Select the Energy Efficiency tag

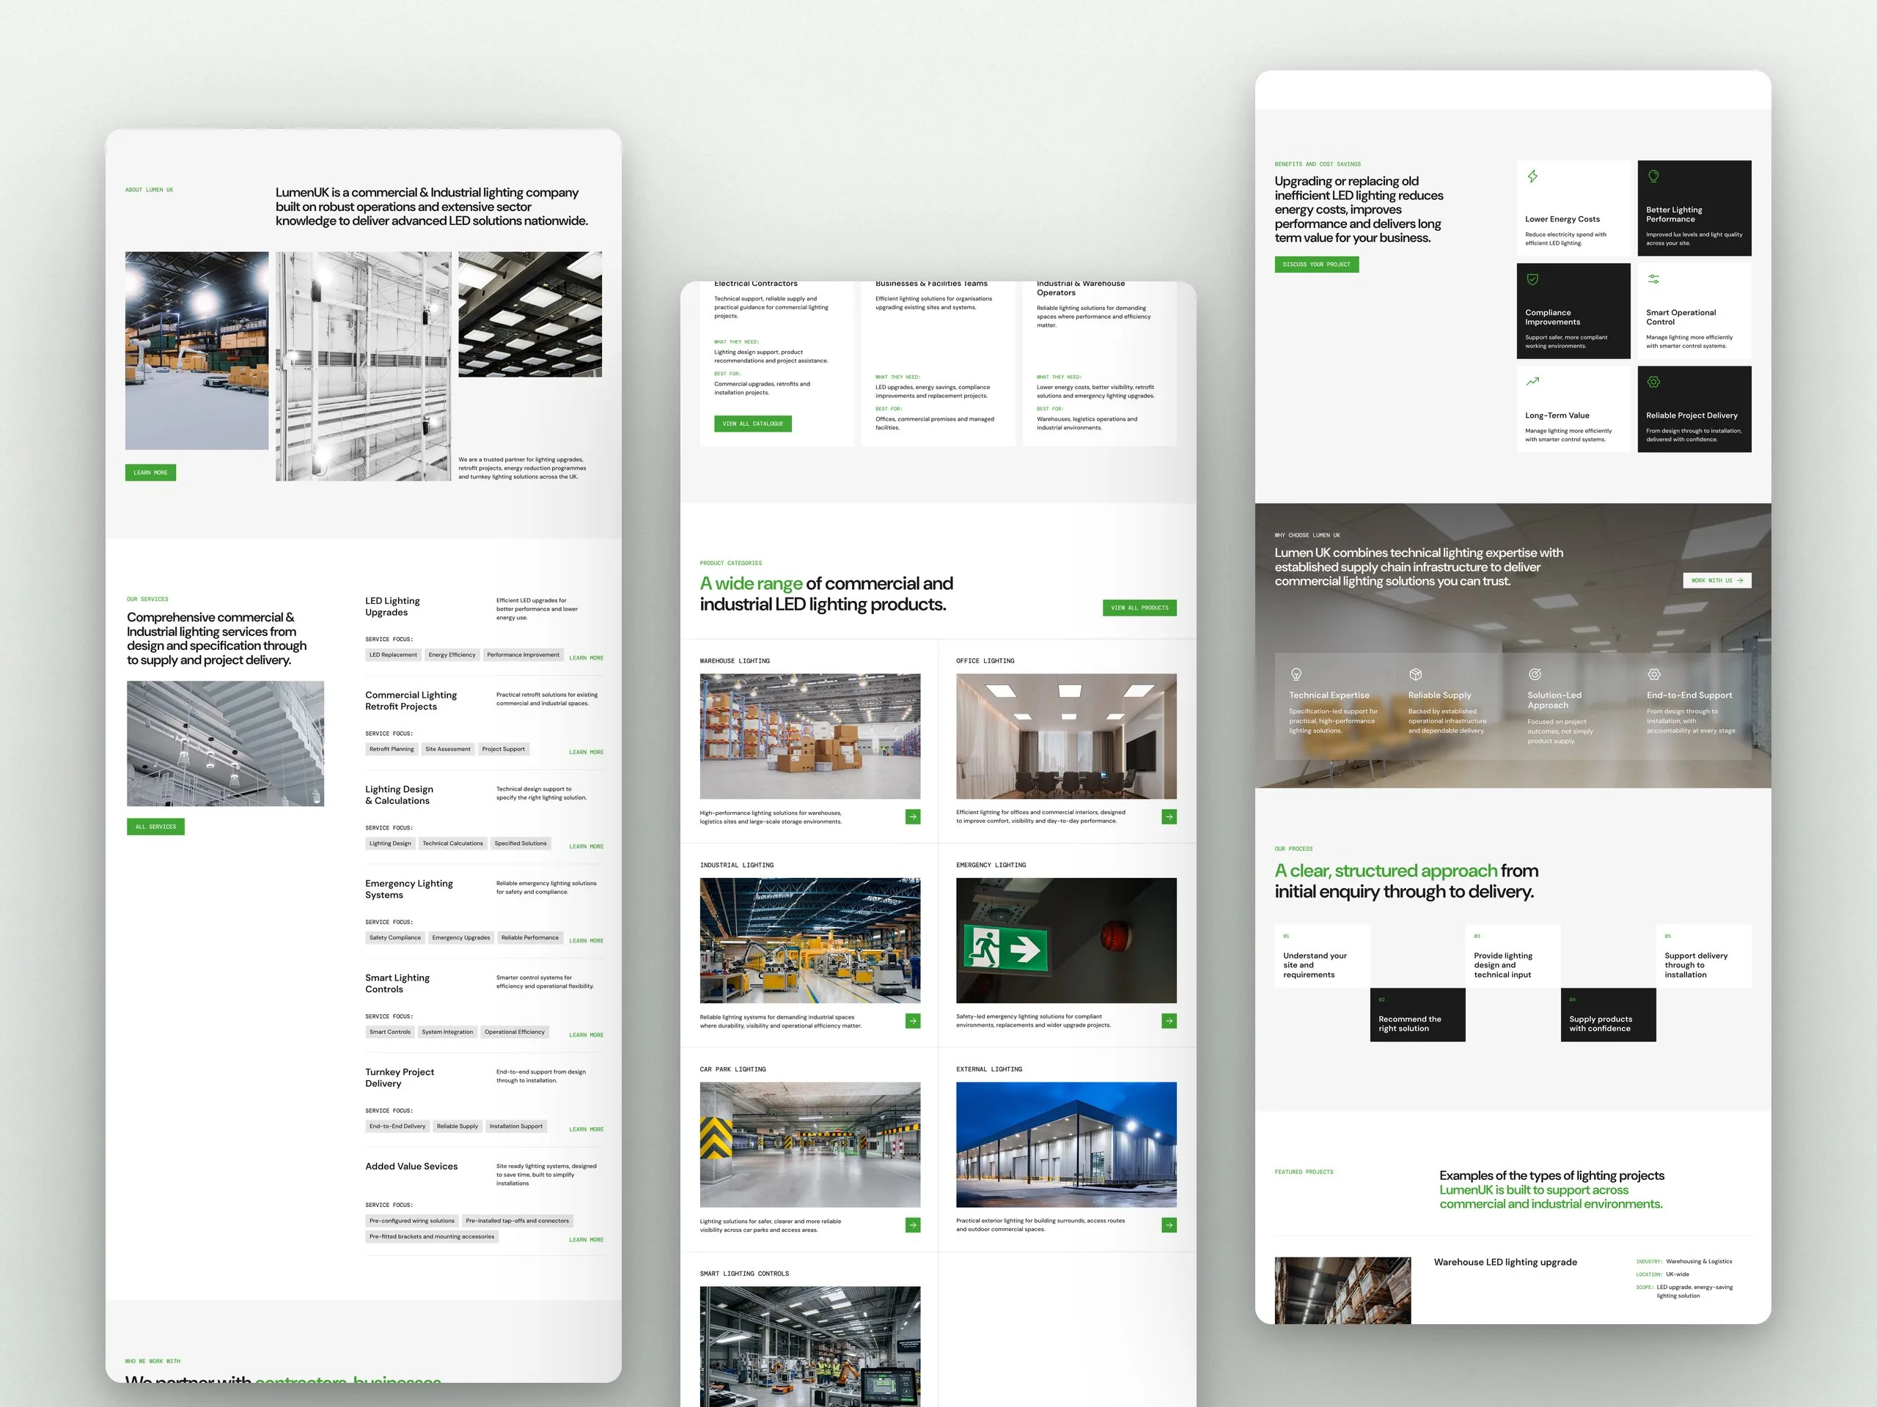(452, 654)
